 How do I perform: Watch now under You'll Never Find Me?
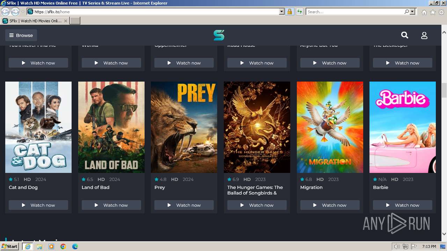pos(38,63)
